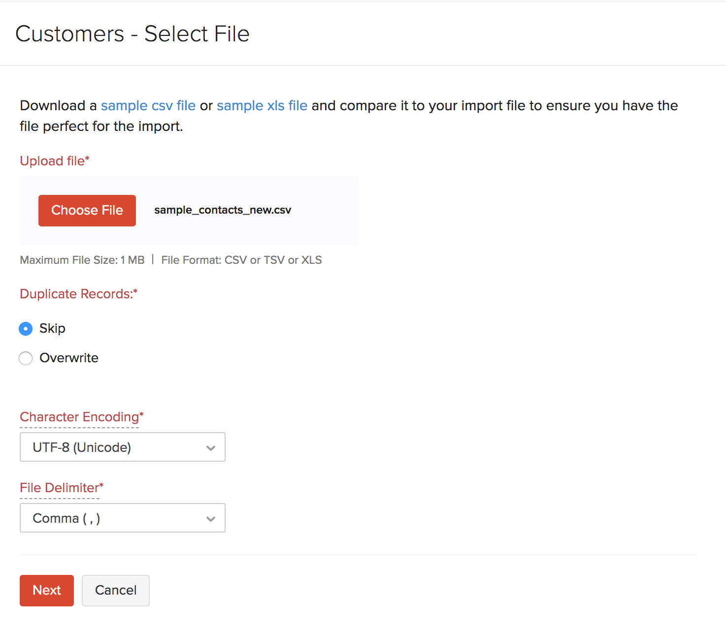This screenshot has height=632, width=726.
Task: Click the Overwrite option label
Action: click(x=69, y=358)
